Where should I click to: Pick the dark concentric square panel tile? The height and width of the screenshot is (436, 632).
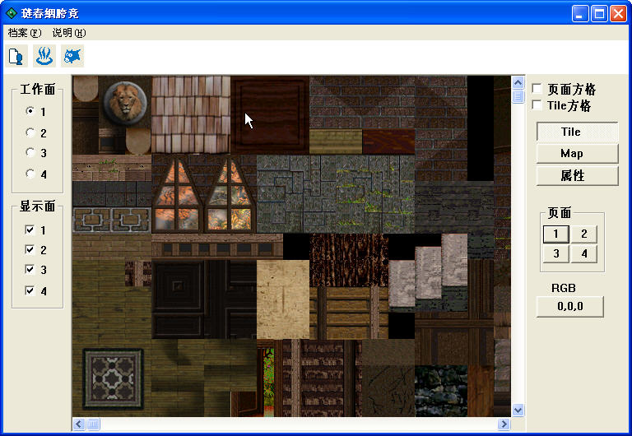click(178, 286)
